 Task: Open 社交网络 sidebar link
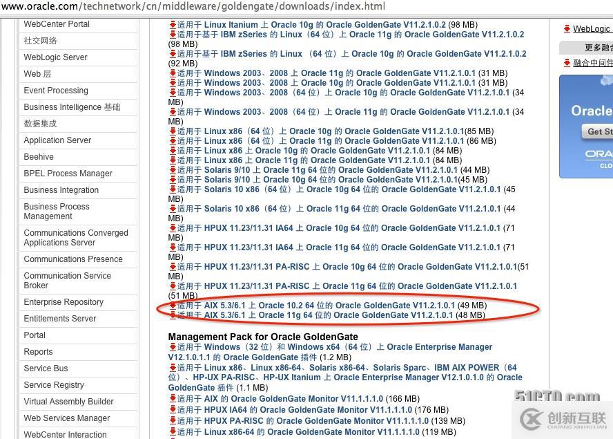(x=40, y=41)
